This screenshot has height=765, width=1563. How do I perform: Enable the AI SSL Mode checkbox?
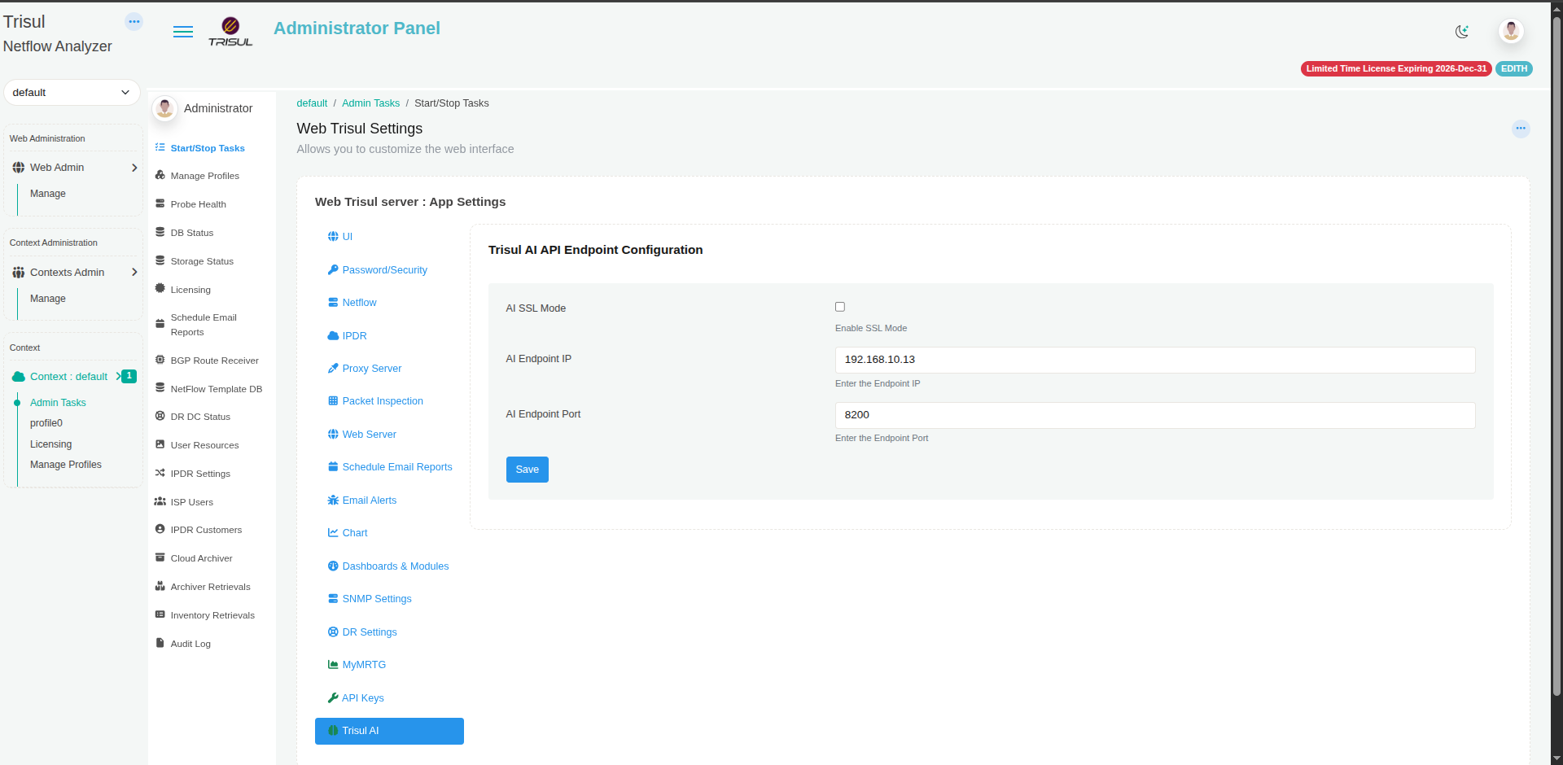(840, 307)
